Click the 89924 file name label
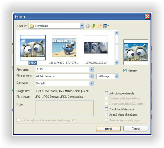Image resolution: width=164 pixels, height=148 pixels. tap(32, 62)
